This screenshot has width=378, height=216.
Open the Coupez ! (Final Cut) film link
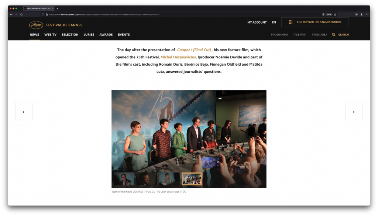[x=194, y=50]
